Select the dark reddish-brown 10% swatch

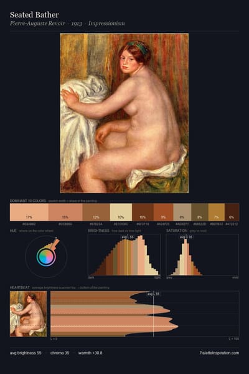tap(143, 212)
